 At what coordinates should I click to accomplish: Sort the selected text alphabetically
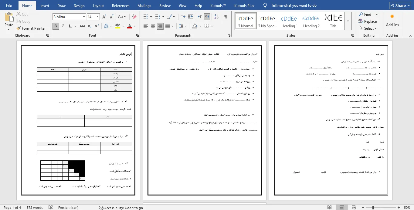coord(216,17)
